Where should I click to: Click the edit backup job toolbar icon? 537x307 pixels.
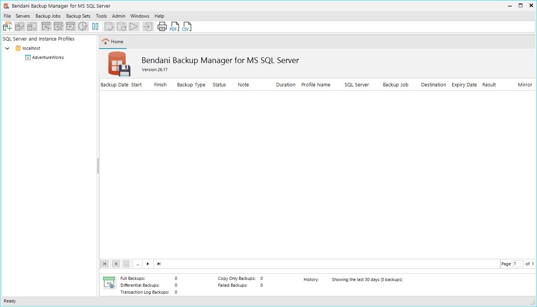tap(59, 26)
